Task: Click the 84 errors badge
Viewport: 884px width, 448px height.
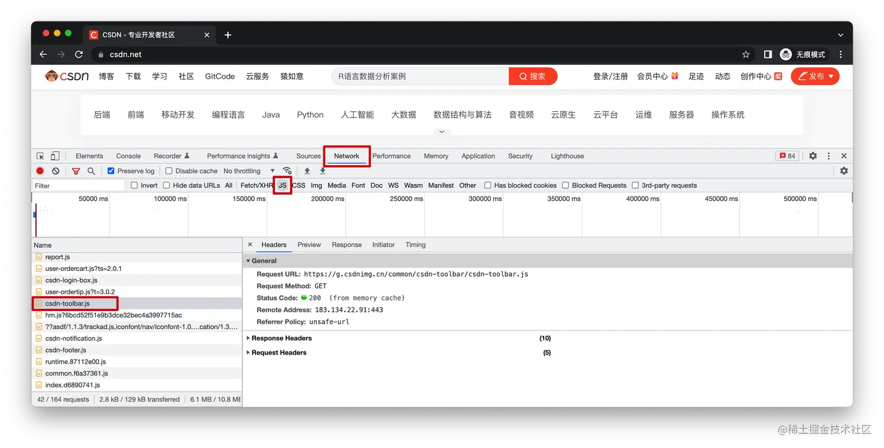Action: [x=788, y=156]
